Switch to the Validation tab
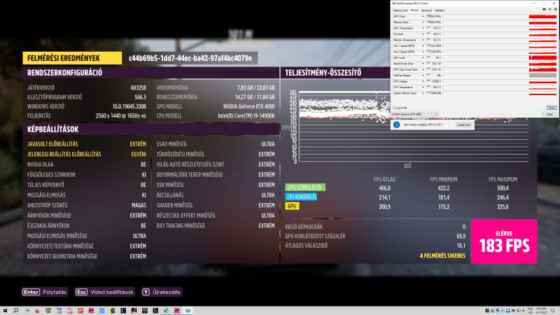 (440, 10)
